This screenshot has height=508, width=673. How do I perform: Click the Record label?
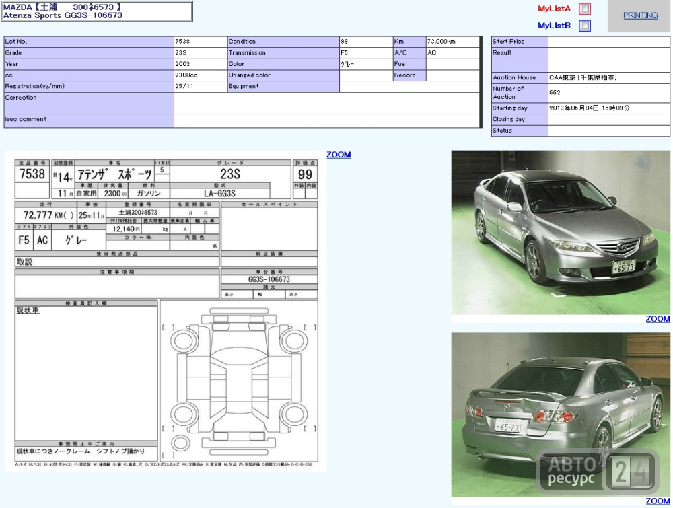point(404,75)
